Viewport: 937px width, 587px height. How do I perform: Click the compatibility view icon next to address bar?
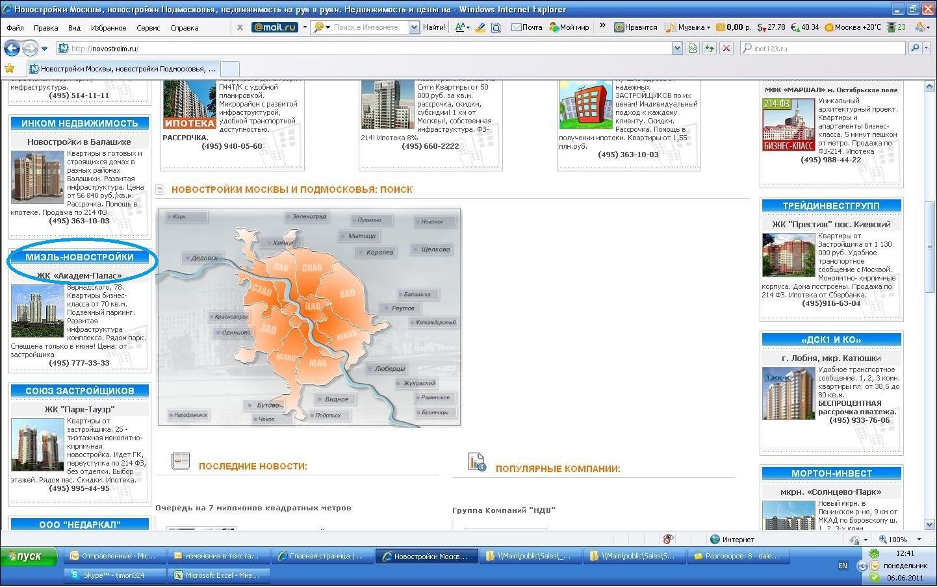(693, 48)
